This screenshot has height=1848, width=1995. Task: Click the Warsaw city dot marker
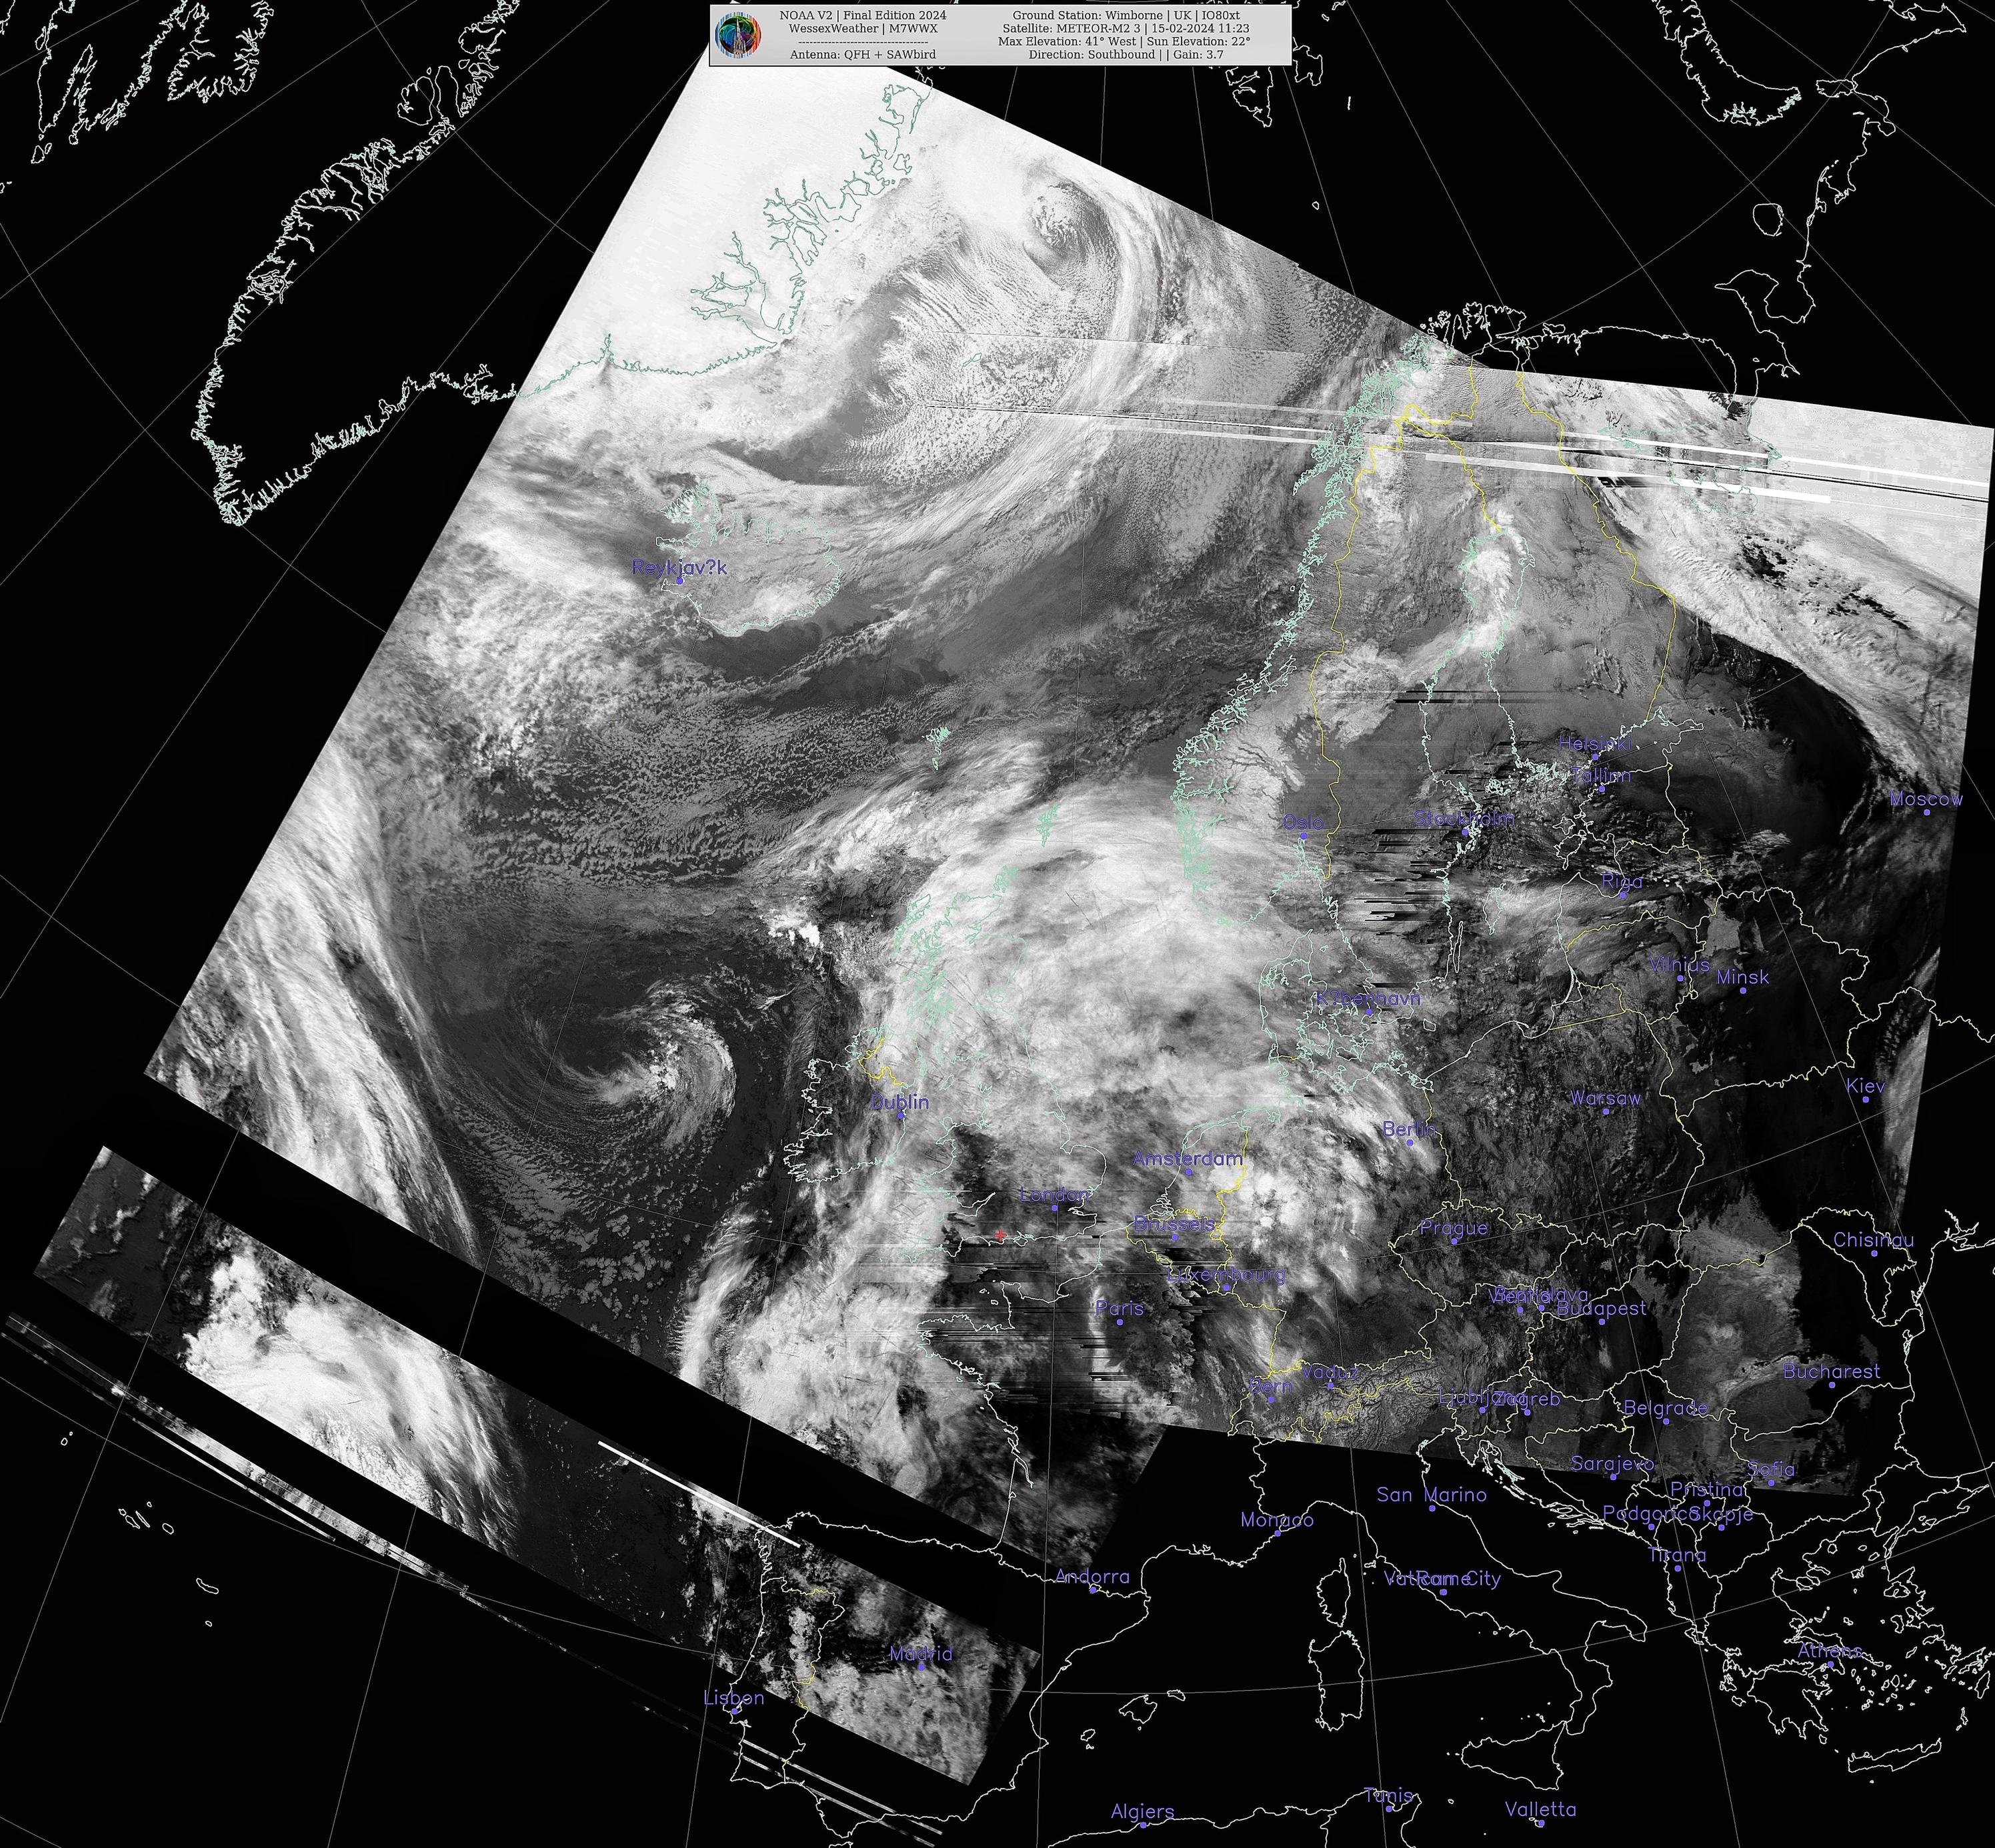click(x=1606, y=1111)
